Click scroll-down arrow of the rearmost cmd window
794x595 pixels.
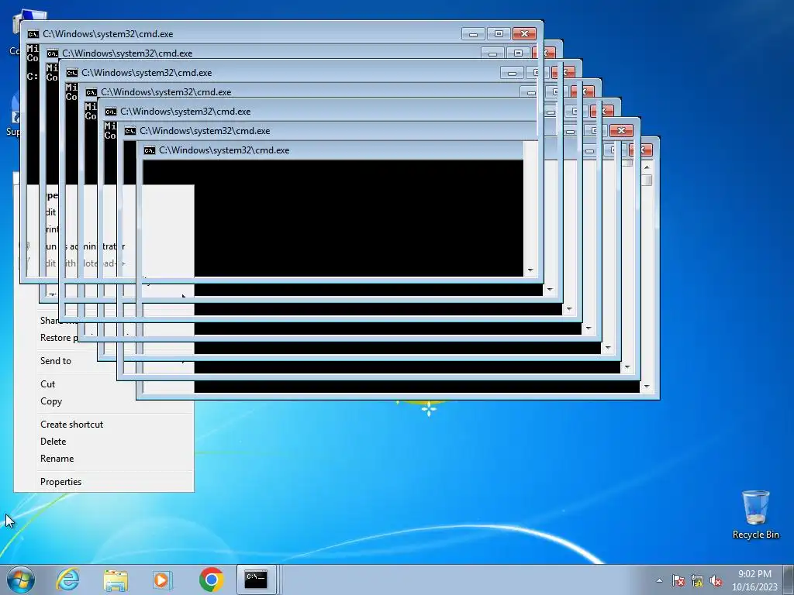point(647,387)
